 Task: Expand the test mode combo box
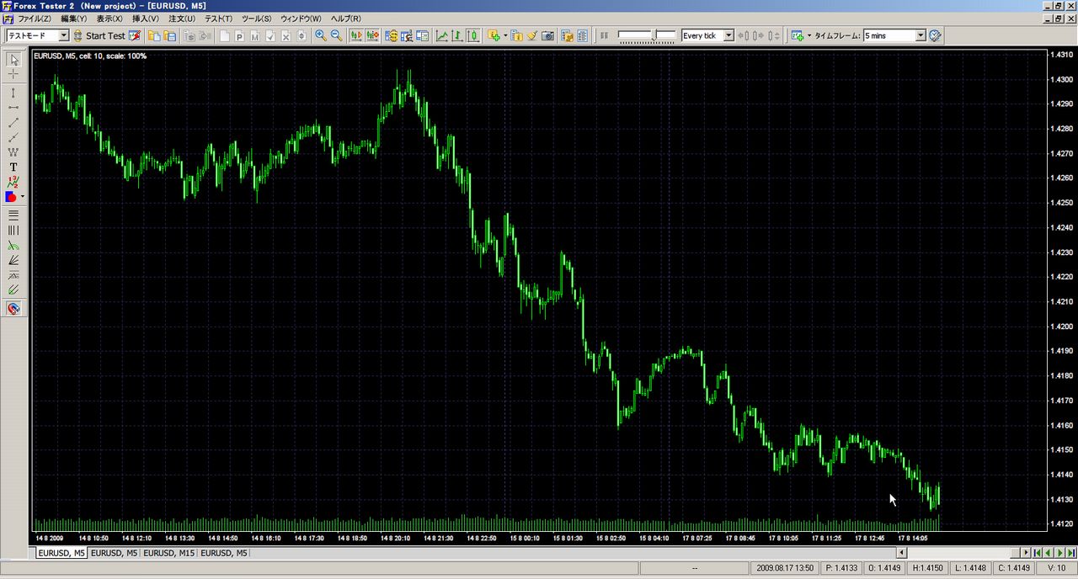(65, 35)
